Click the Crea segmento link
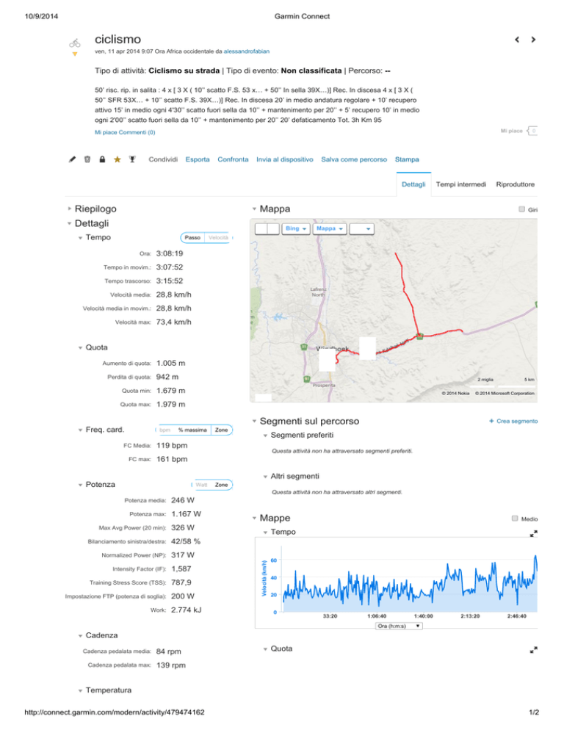This screenshot has height=730, width=564. pyautogui.click(x=517, y=421)
